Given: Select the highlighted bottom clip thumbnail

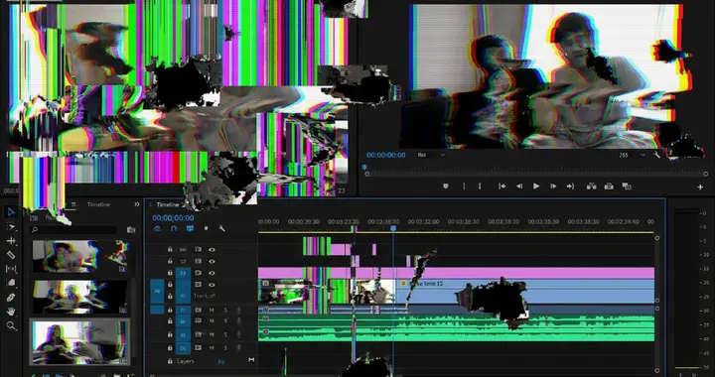Looking at the screenshot, I should (79, 342).
